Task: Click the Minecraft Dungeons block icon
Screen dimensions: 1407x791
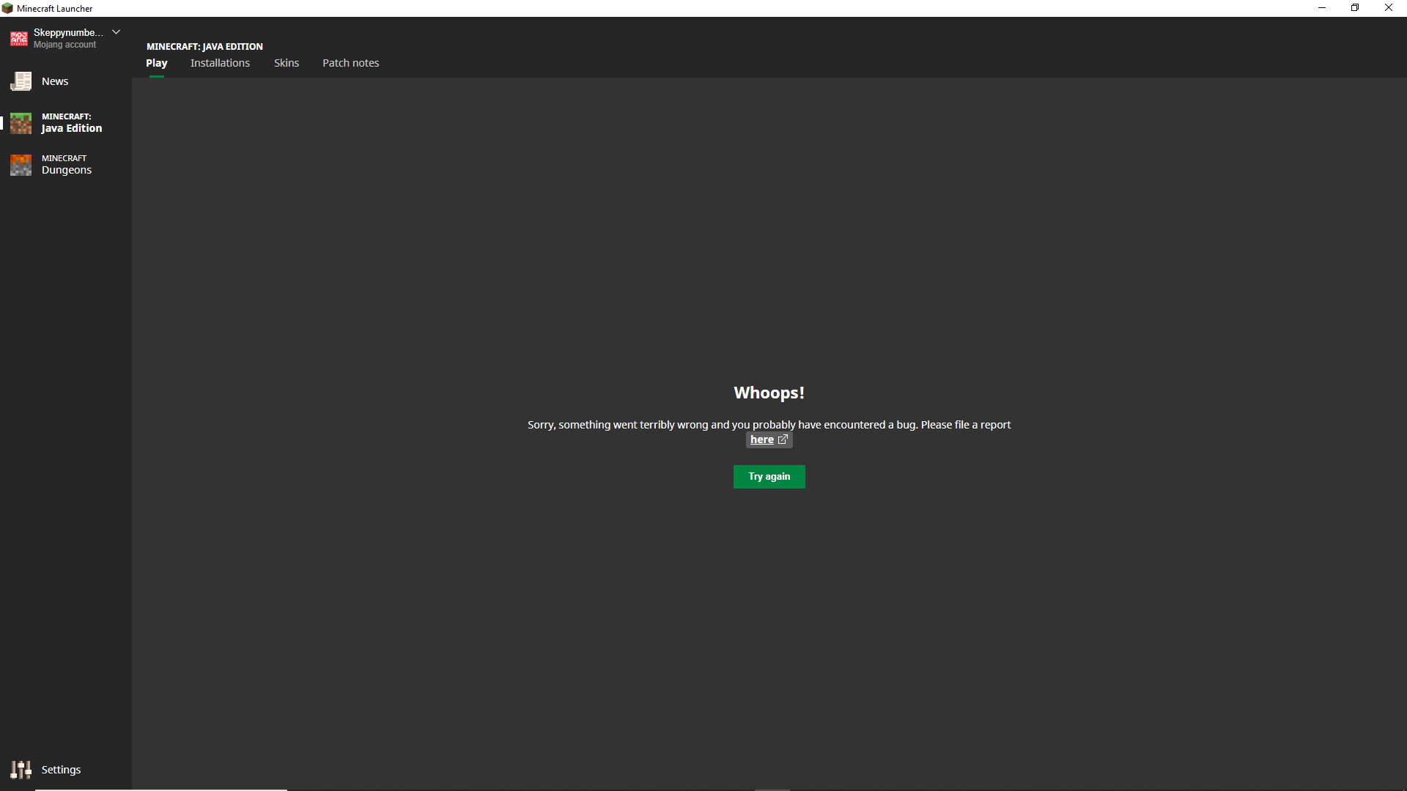Action: click(x=21, y=165)
